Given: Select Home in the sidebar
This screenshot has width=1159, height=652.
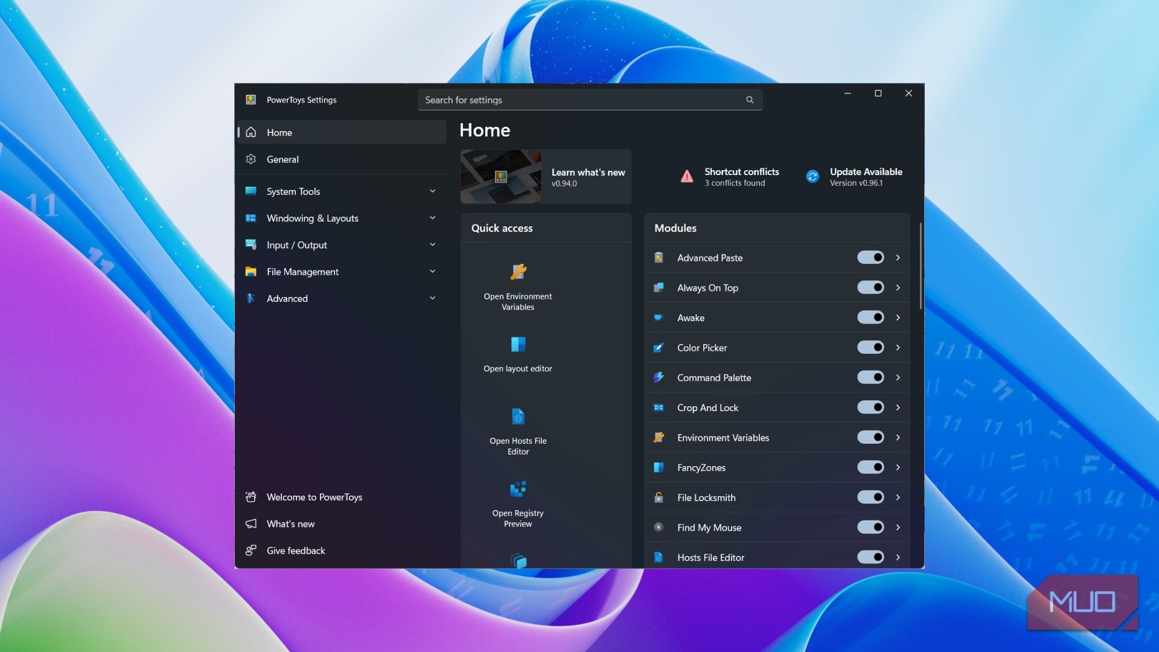Looking at the screenshot, I should tap(342, 132).
